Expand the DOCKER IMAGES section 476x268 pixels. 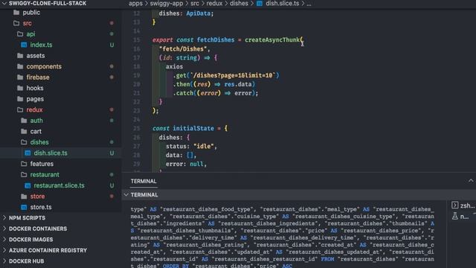[30, 240]
